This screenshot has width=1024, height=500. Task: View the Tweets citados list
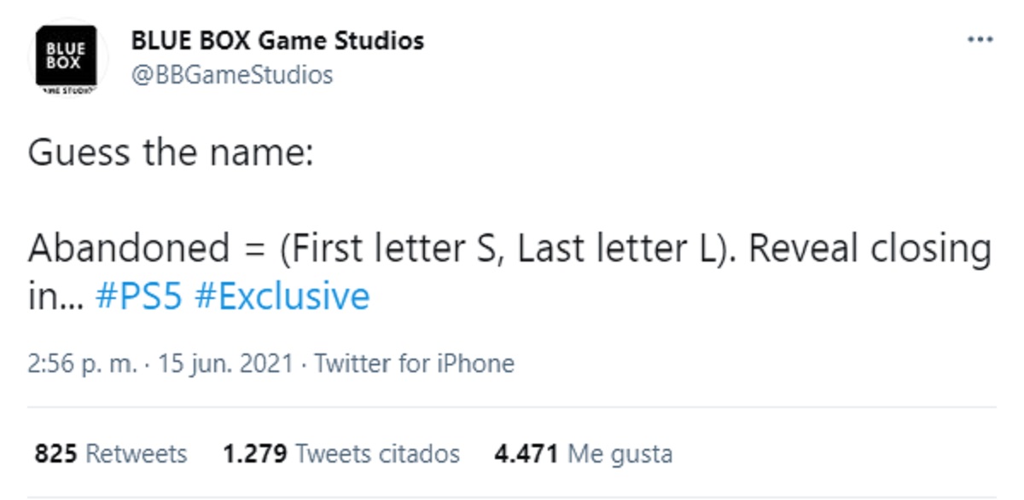tap(377, 453)
